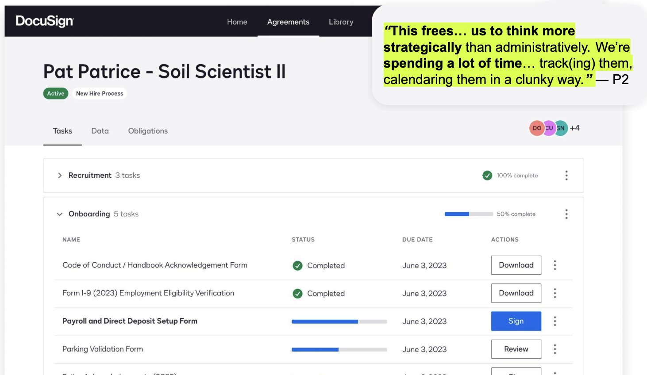Open Payroll and Direct Deposit Setup Form
Image resolution: width=647 pixels, height=375 pixels.
[130, 321]
